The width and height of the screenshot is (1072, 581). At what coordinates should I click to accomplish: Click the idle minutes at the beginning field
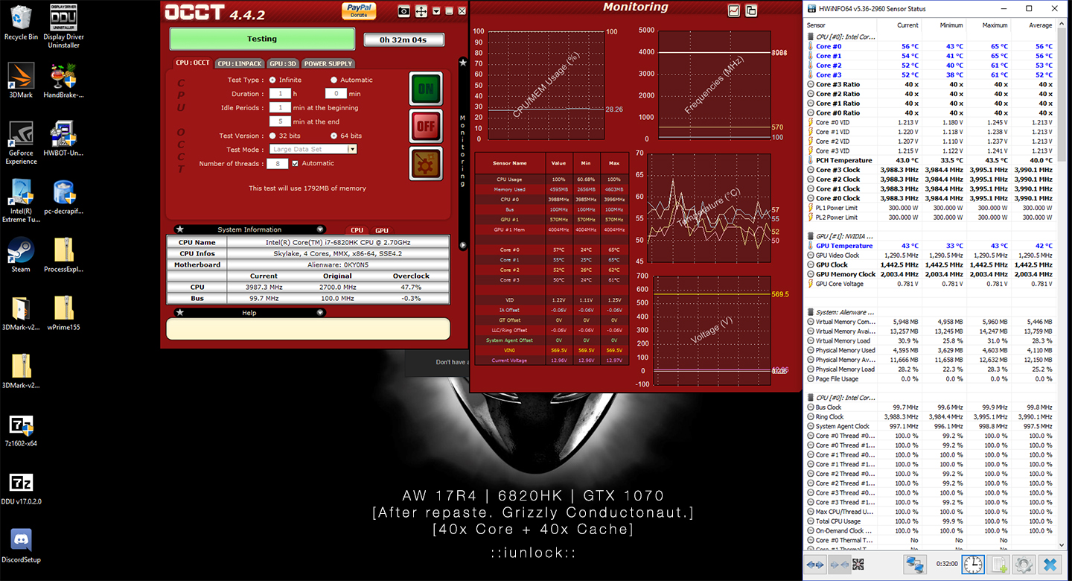click(x=280, y=107)
